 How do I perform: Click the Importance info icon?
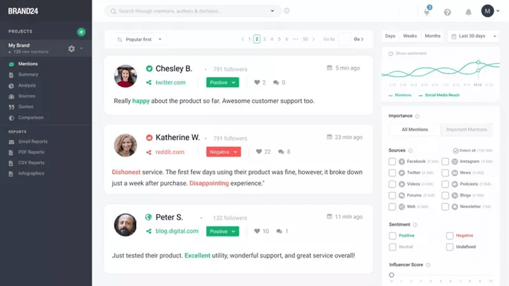417,116
